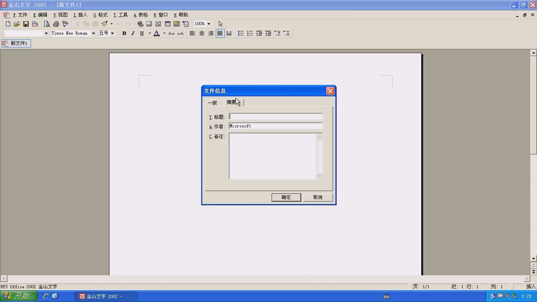Toggle italic formatting

pyautogui.click(x=133, y=33)
